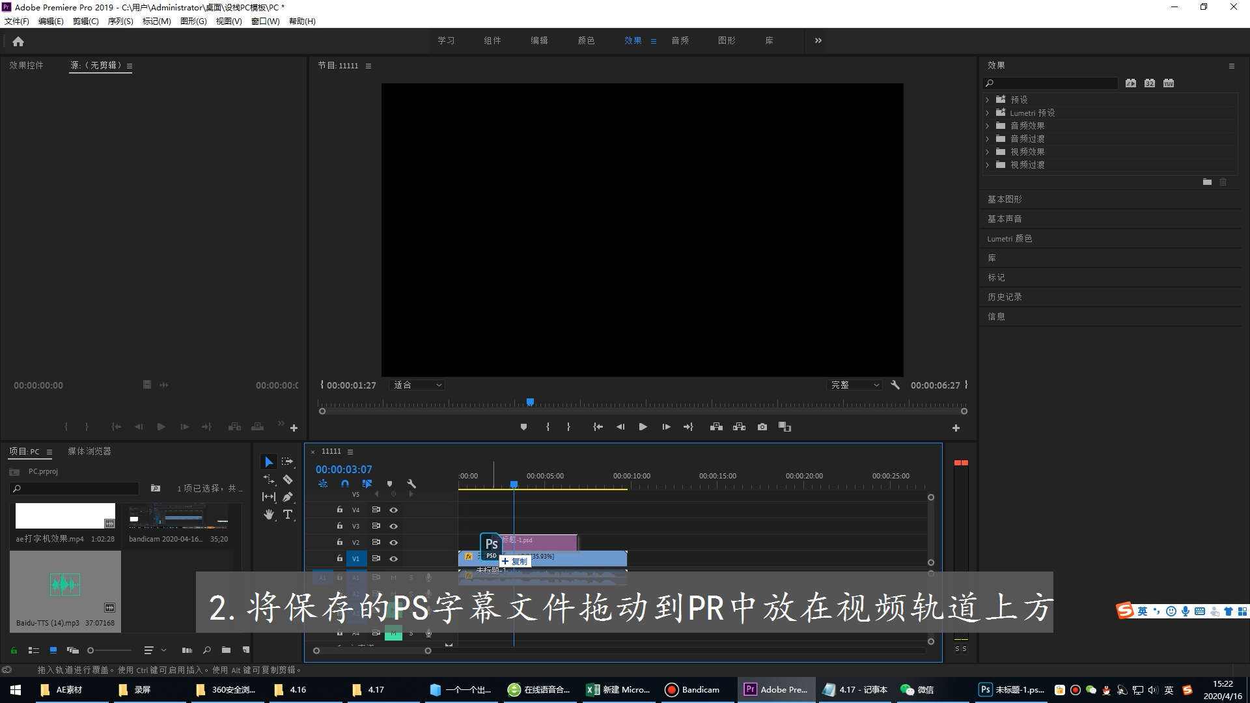
Task: Open the 窗口(W) menu
Action: pyautogui.click(x=265, y=21)
